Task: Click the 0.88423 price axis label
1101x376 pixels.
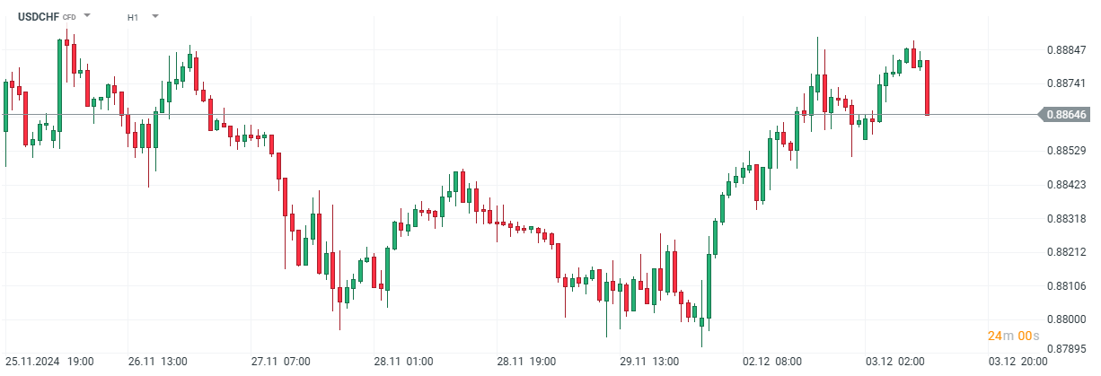Action: click(1067, 185)
